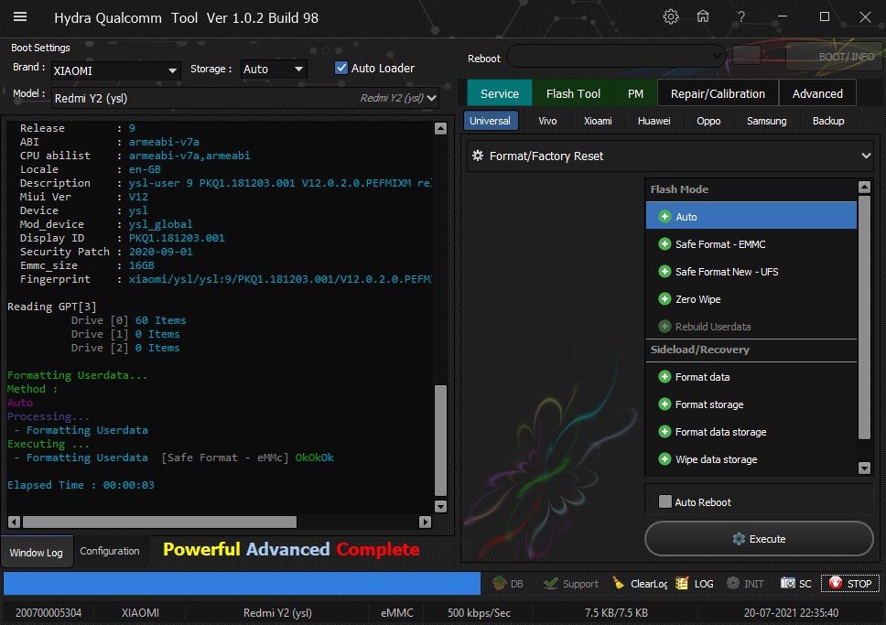Select the Universal sub-tab

[x=490, y=121]
